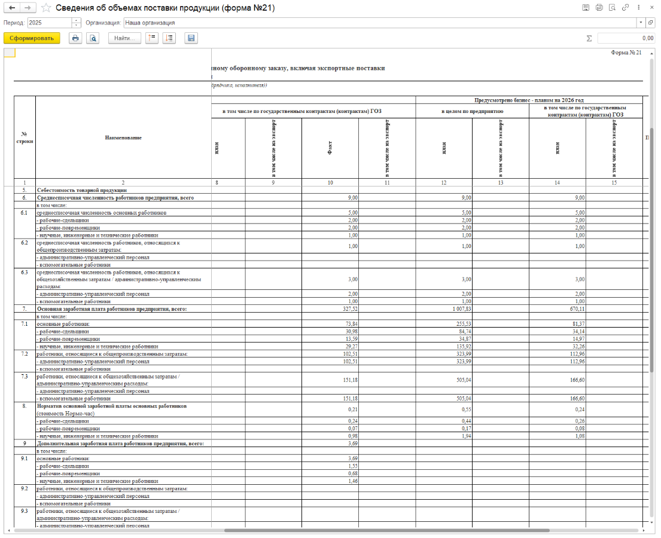Click the sum field showing 0,00
This screenshot has height=538, width=661.
626,38
